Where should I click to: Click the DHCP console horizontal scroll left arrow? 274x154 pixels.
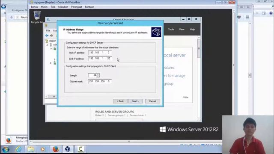point(47,97)
